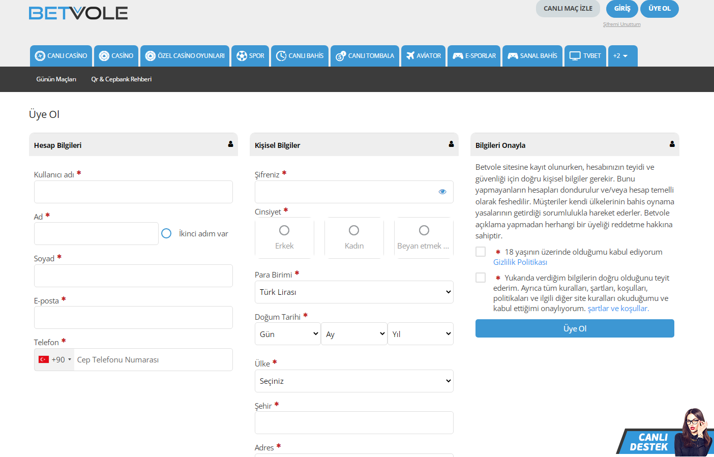Image resolution: width=714 pixels, height=457 pixels.
Task: Open Qr & Cepbank Rehberi submenu item
Action: [x=122, y=79]
